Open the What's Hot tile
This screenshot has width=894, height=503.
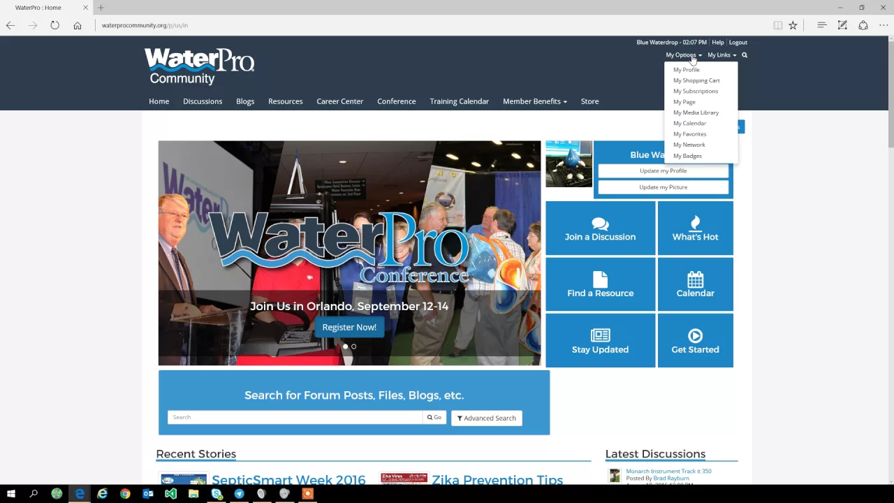(695, 228)
